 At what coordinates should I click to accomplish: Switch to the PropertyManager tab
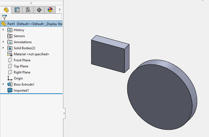coord(17,10)
